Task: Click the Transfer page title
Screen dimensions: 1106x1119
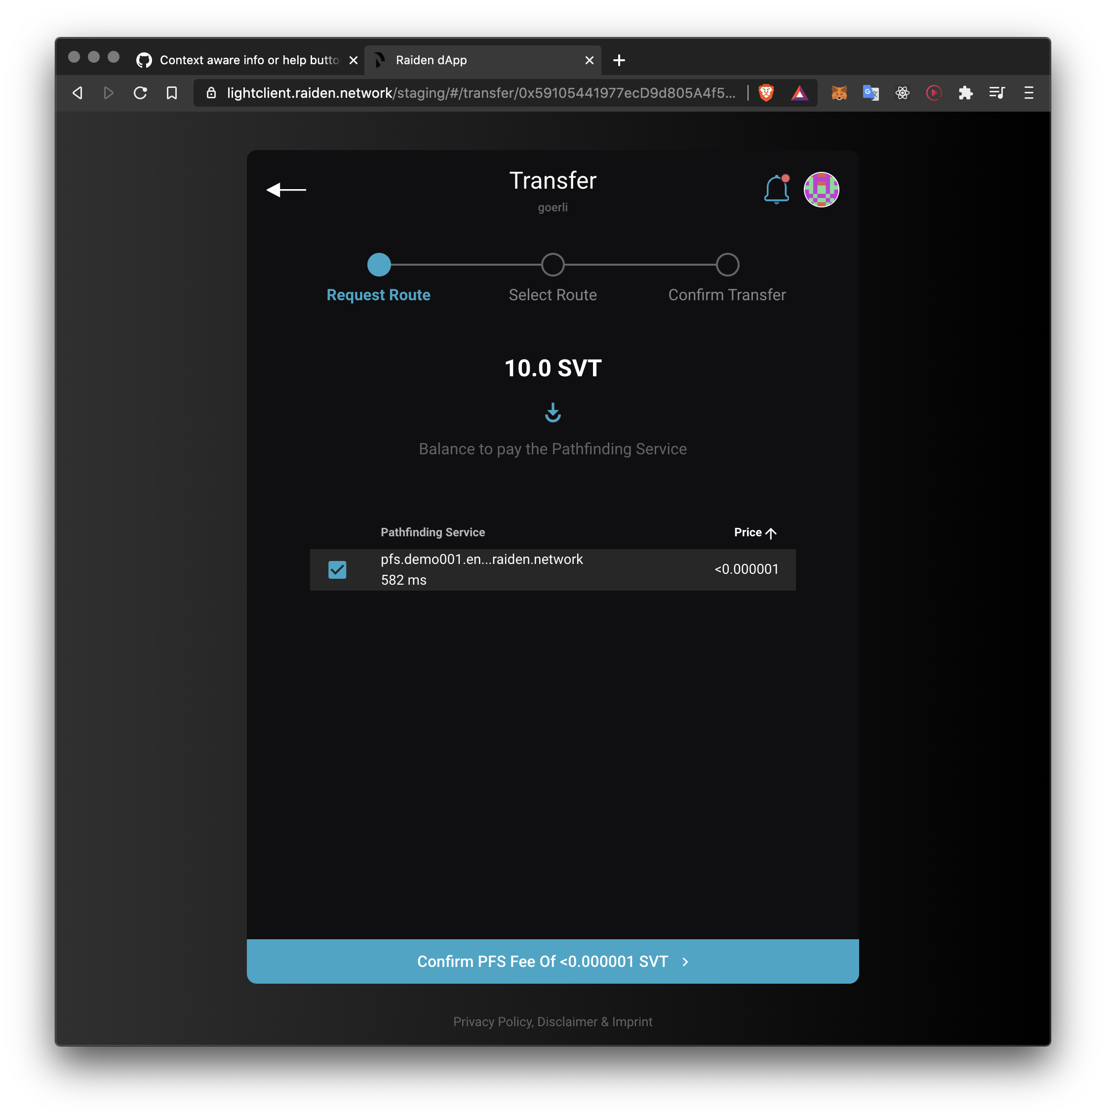Action: click(x=553, y=181)
